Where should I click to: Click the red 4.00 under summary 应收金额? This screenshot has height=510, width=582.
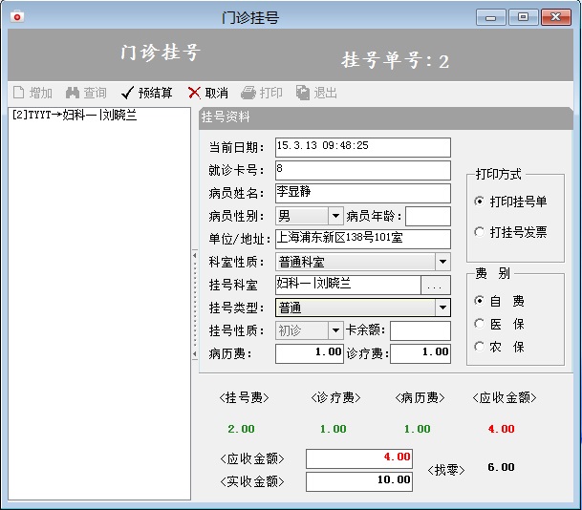click(501, 429)
